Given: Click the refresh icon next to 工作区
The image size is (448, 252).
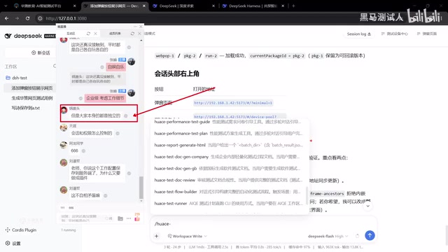Looking at the screenshot, I should 55,66.
